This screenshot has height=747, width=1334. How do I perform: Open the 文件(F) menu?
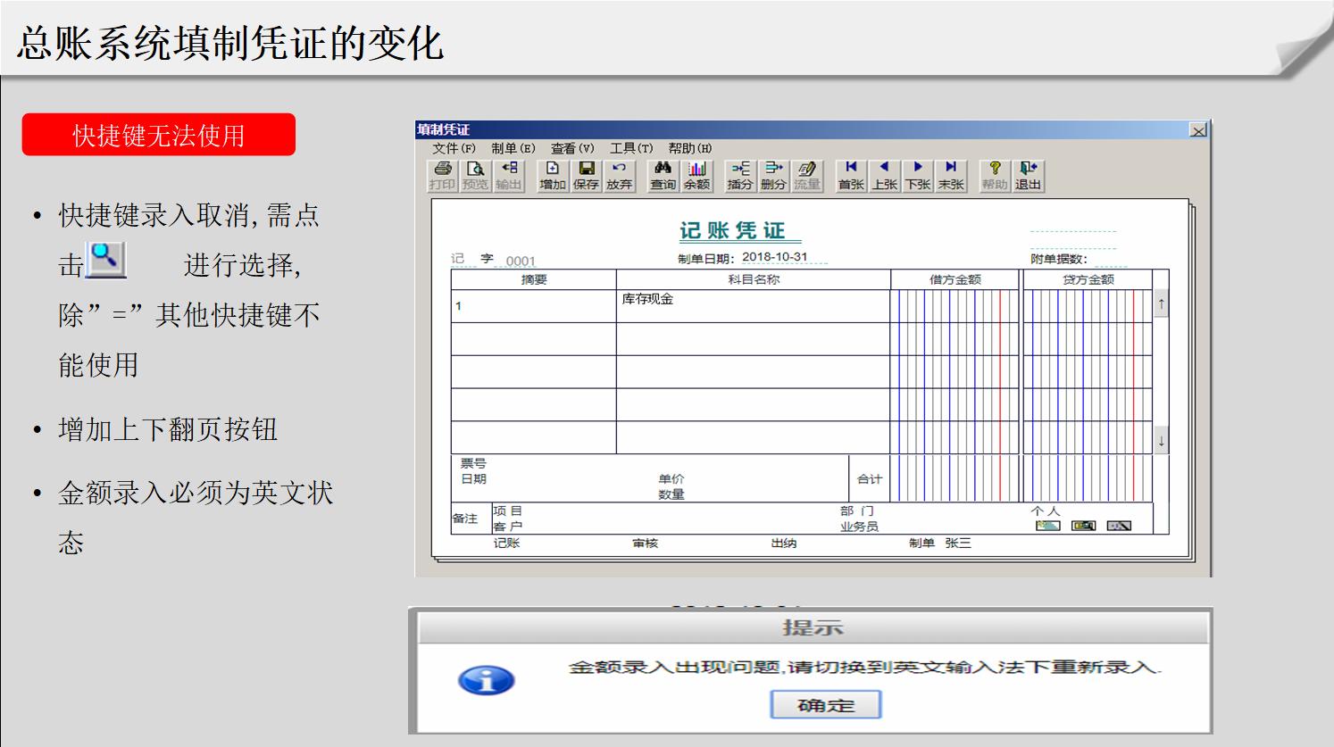point(454,148)
